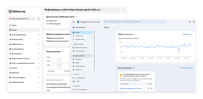Open Видео indexing report
Viewport: 203px width, 99px height.
click(x=82, y=63)
